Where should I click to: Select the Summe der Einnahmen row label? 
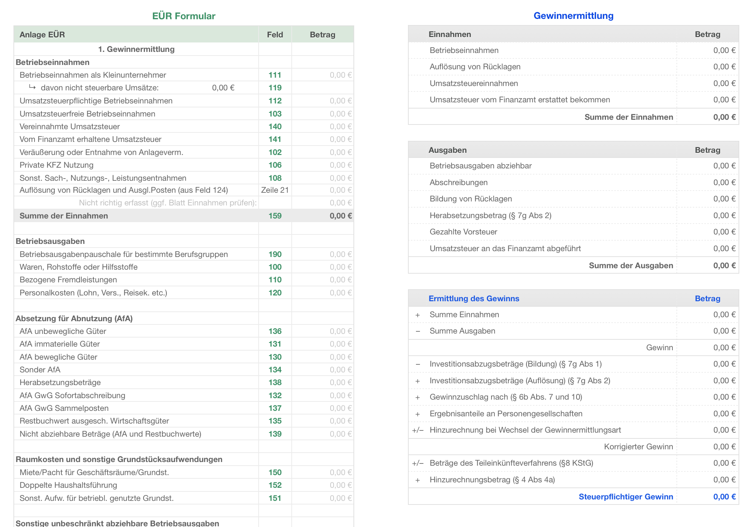click(64, 216)
